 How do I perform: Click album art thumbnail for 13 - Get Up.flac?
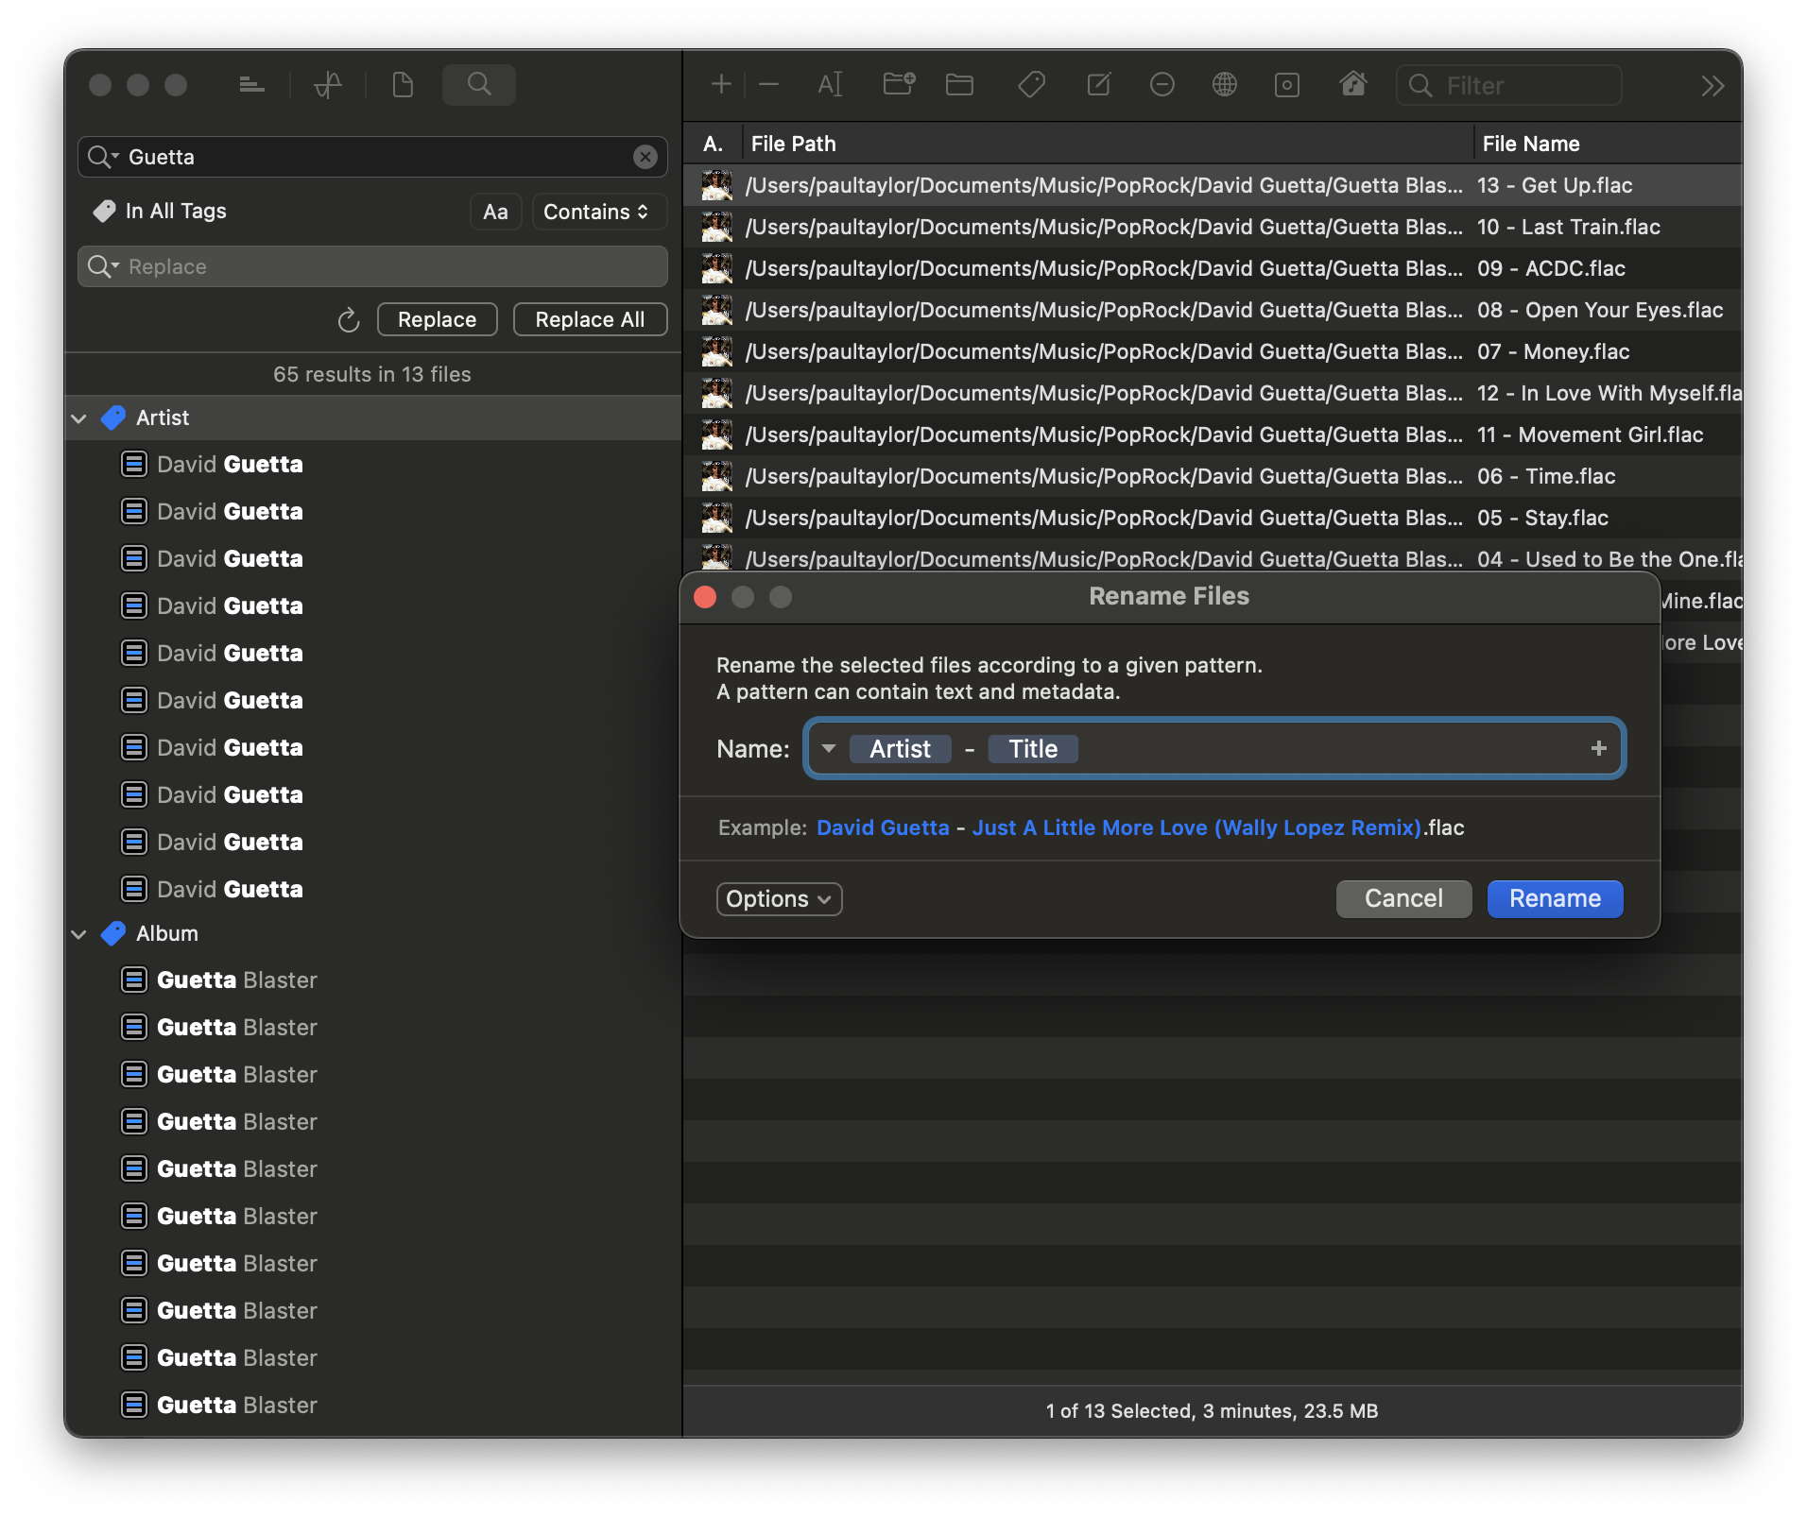716,185
